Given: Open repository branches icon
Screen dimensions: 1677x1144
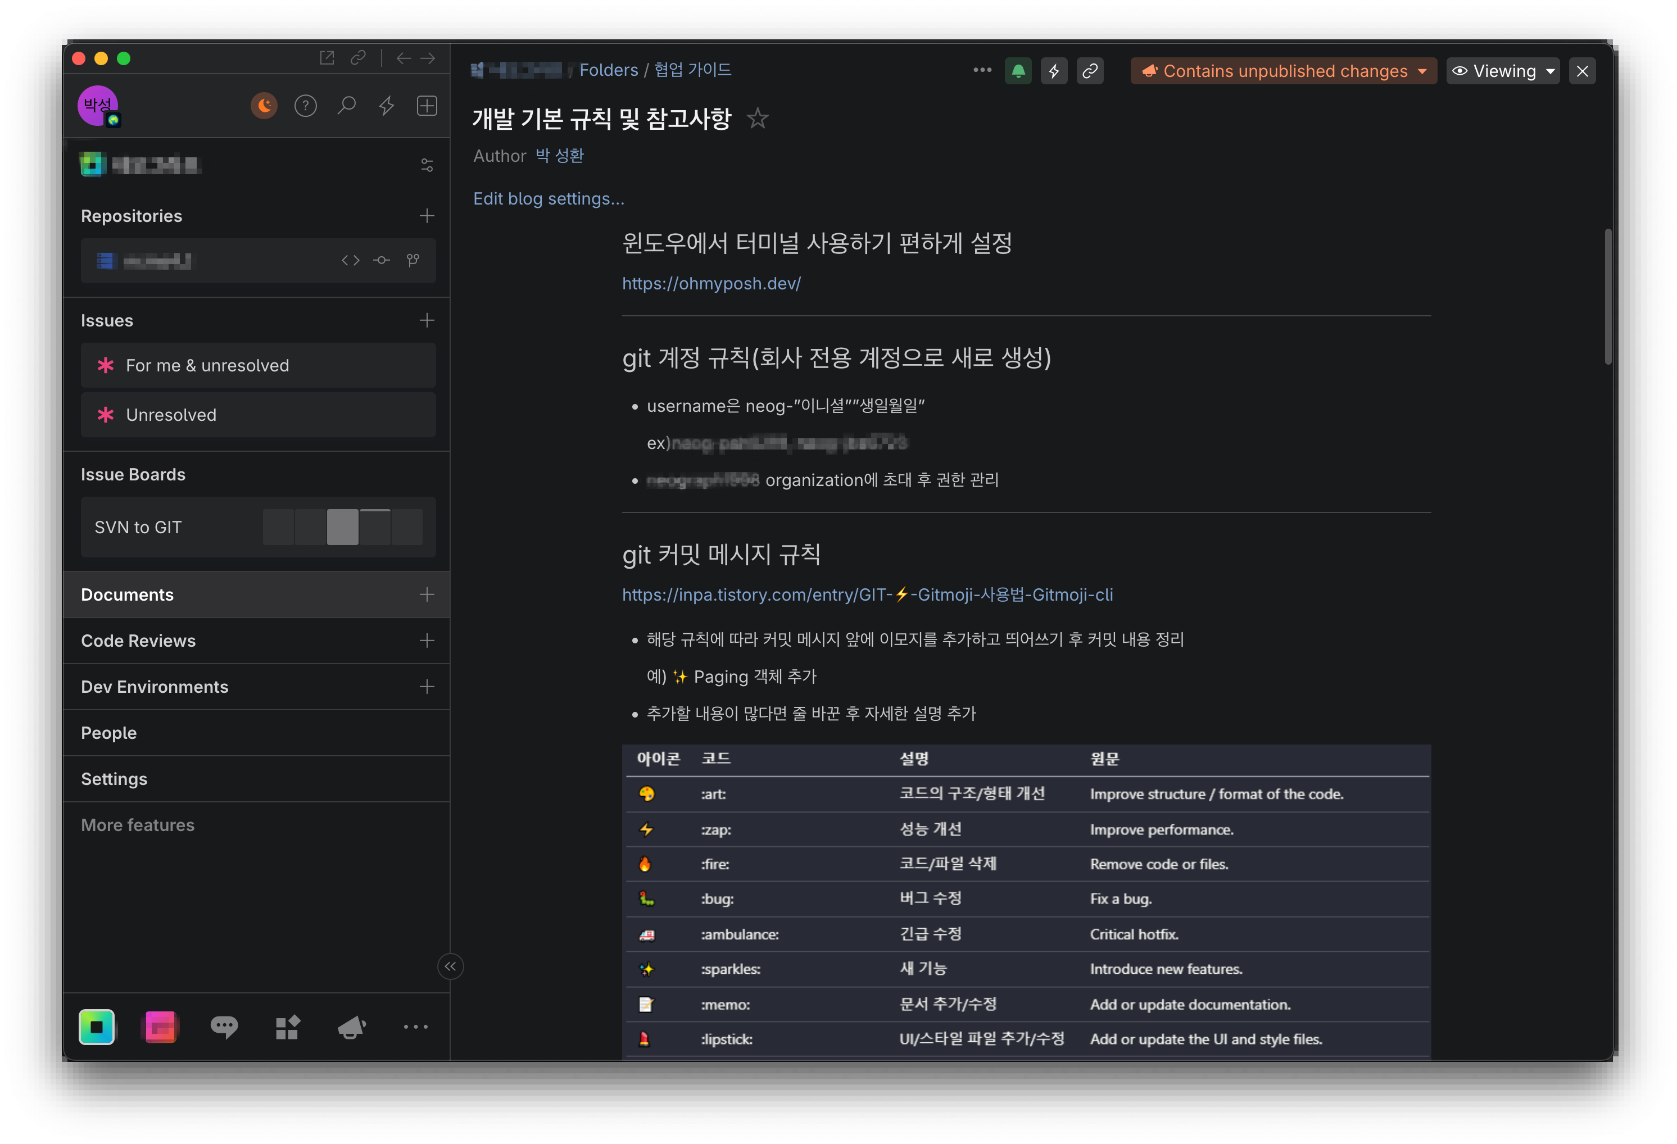Looking at the screenshot, I should click(x=413, y=260).
